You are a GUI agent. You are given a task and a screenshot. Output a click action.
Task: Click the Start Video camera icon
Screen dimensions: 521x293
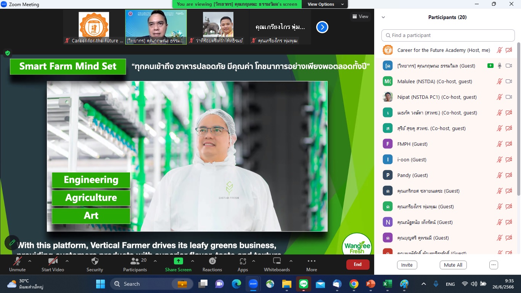click(53, 261)
